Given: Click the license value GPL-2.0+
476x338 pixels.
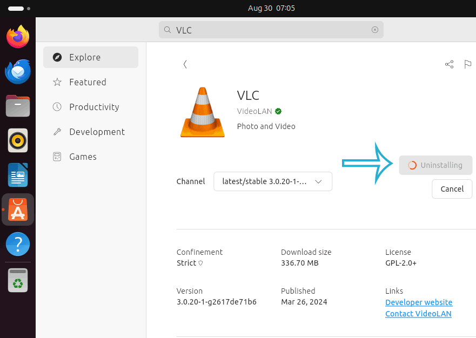Looking at the screenshot, I should click(x=401, y=263).
